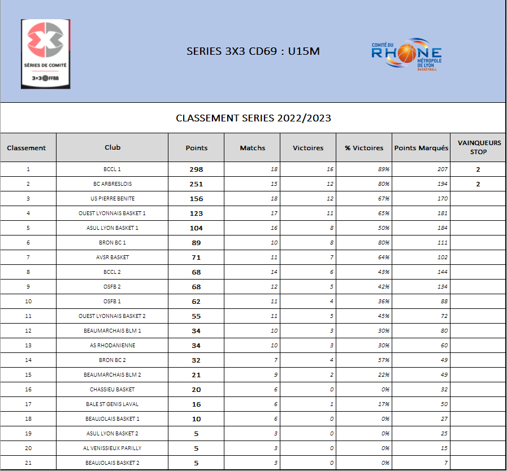
Task: Click the "Victoires" column header
Action: coord(308,148)
